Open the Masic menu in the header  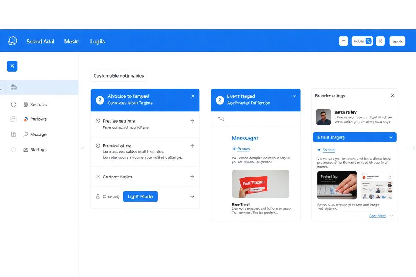(x=71, y=41)
